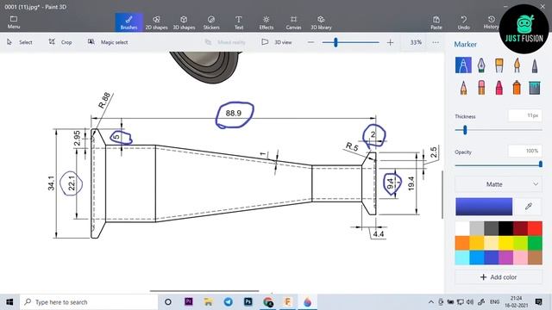Open File Explorer from the taskbar
The image size is (552, 310).
pyautogui.click(x=208, y=301)
